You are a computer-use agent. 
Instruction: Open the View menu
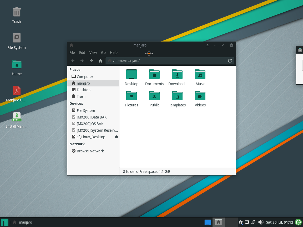tap(93, 53)
